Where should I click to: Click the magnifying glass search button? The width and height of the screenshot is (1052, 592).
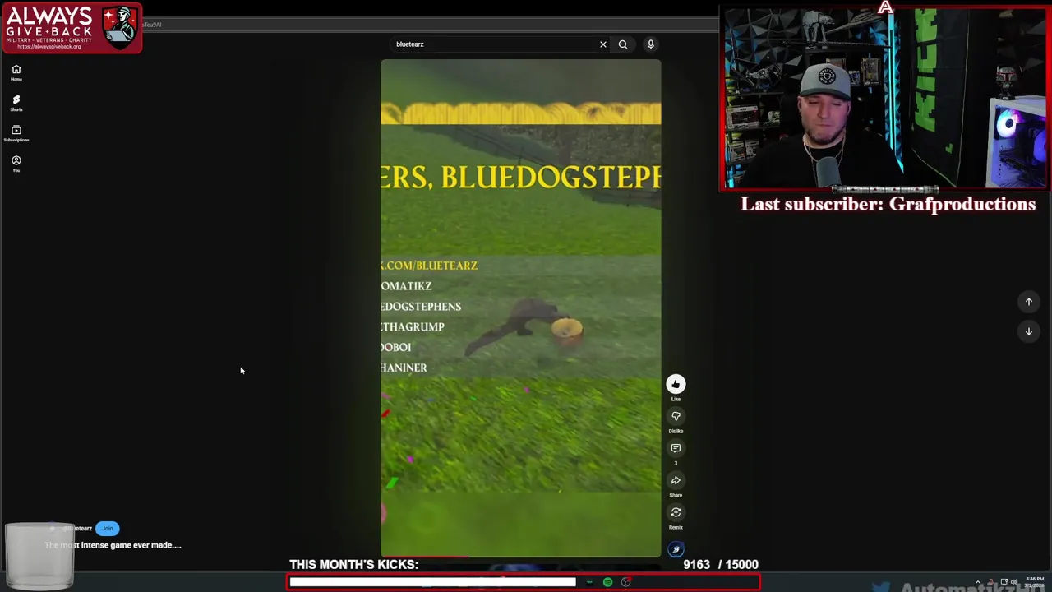(x=623, y=44)
